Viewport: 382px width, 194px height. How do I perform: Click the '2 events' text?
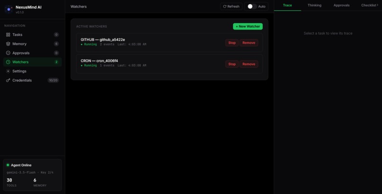107,45
